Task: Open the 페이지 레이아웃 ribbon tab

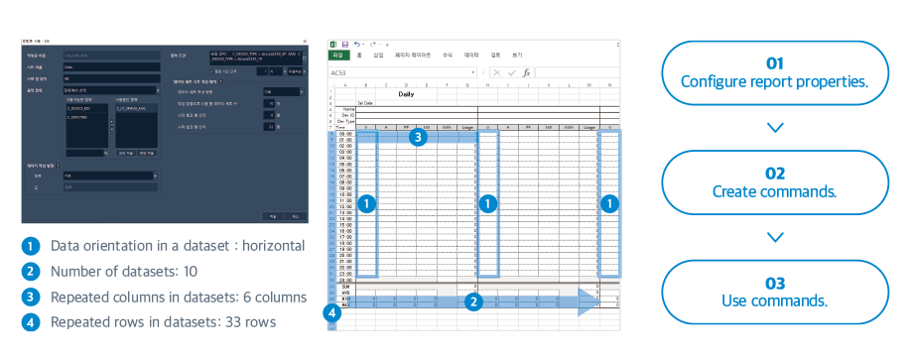Action: click(413, 56)
